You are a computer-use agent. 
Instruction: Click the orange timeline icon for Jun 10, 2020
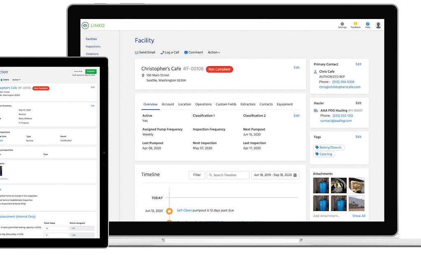click(x=169, y=211)
